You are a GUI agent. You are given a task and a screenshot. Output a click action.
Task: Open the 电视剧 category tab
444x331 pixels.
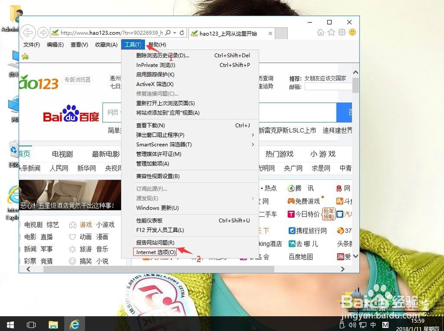point(62,154)
